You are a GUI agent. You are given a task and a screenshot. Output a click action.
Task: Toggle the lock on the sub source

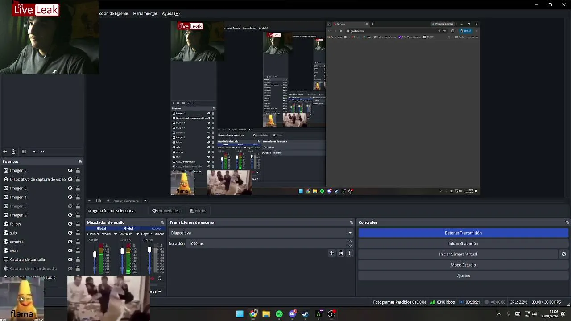tap(78, 233)
